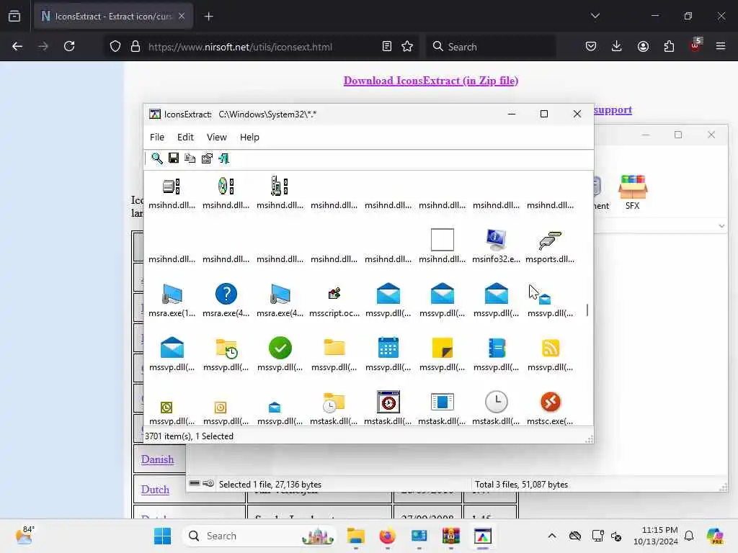Viewport: 738px width, 553px height.
Task: Open the notification bell in the taskbar
Action: pos(689,536)
